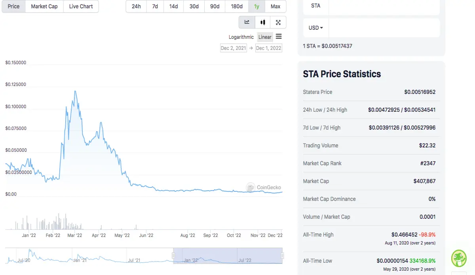The image size is (475, 275).
Task: Select the 7d time range
Action: pos(155,6)
